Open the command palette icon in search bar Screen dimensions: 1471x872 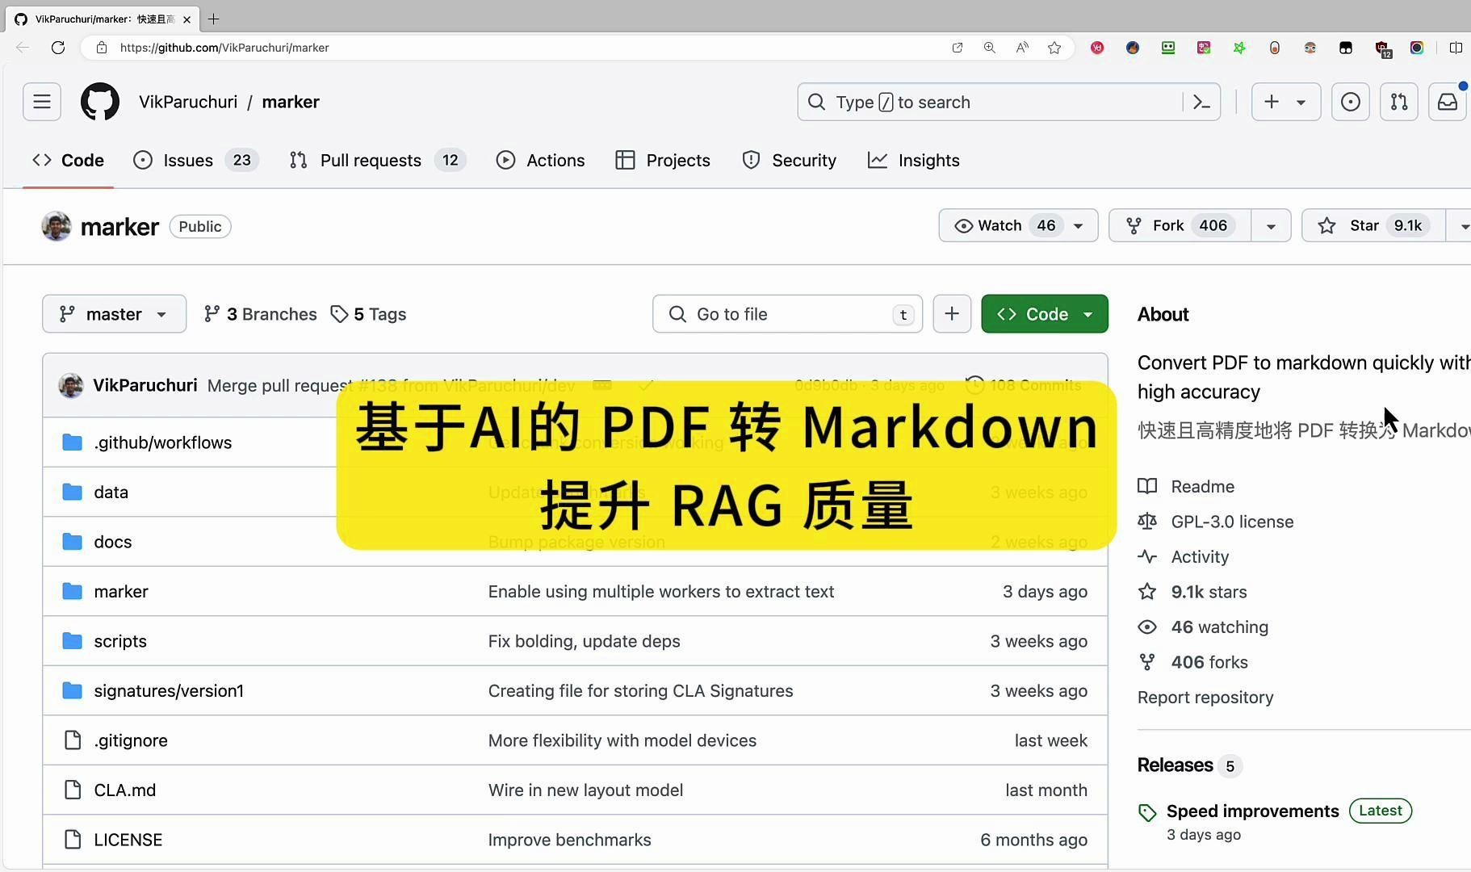(x=1201, y=102)
